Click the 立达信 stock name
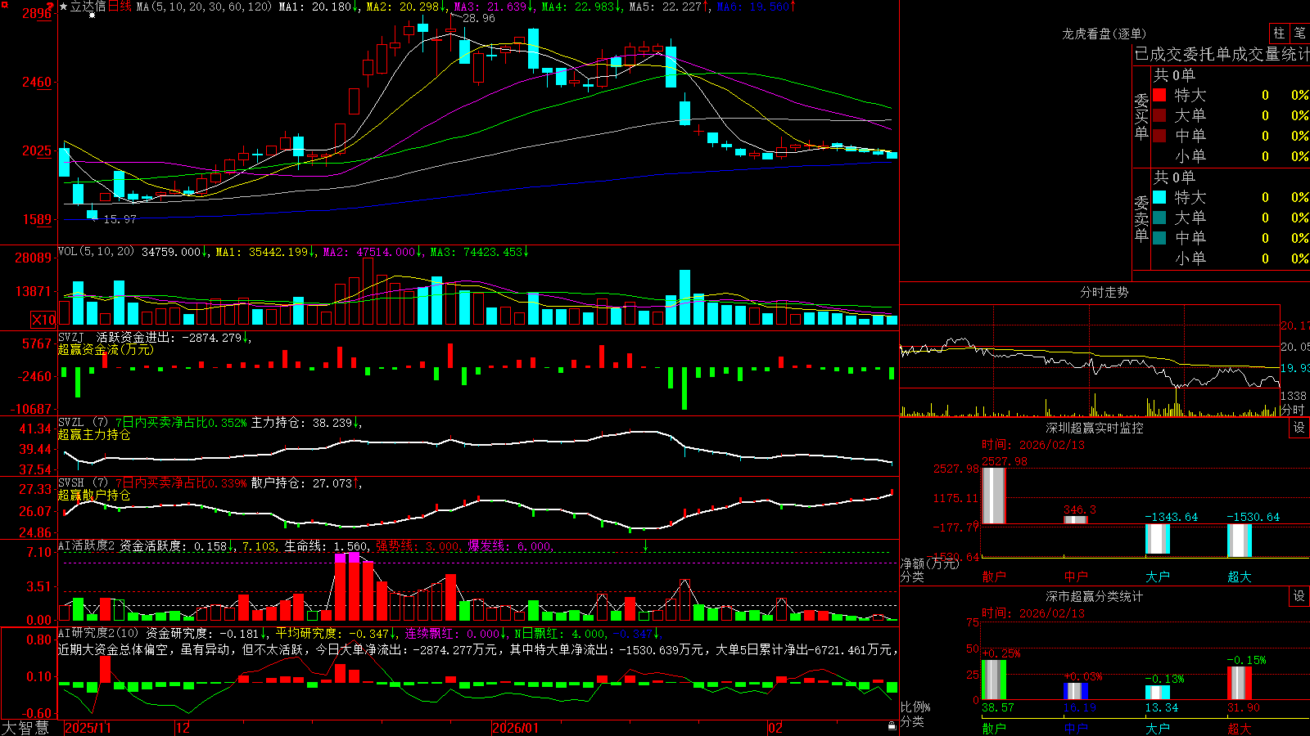Image resolution: width=1310 pixels, height=736 pixels. [88, 7]
